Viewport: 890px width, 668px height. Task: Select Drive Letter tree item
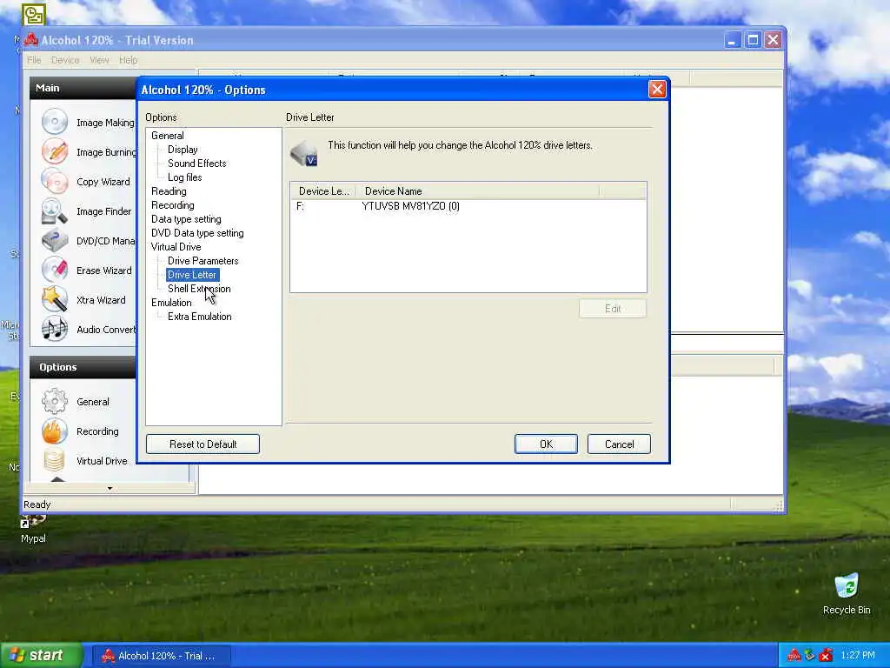point(192,275)
